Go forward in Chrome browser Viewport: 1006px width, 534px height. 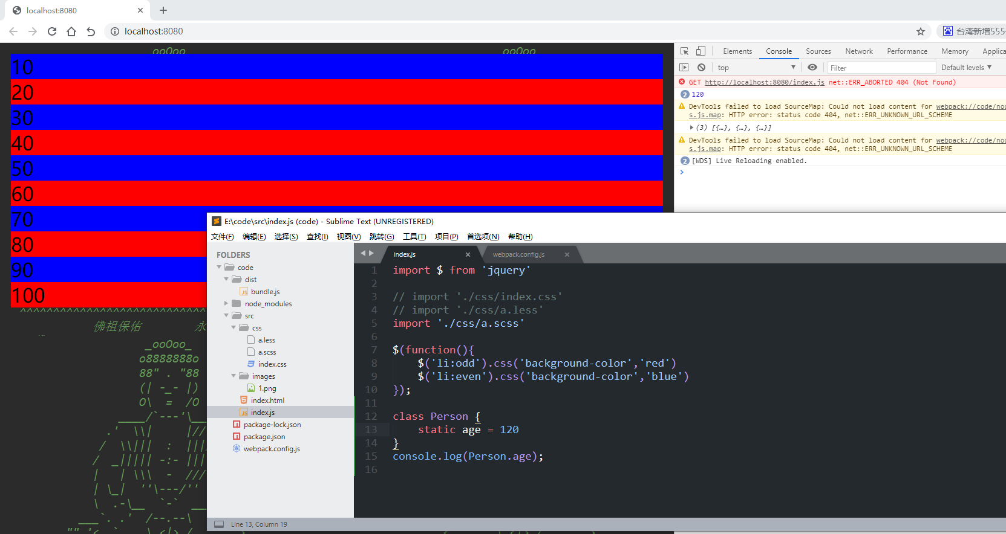tap(33, 31)
